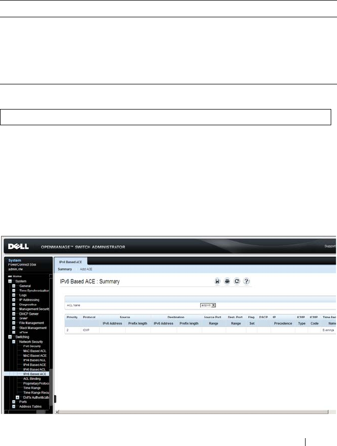Image resolution: width=337 pixels, height=446 pixels.
Task: Expand the Management Security node
Action: (14, 309)
